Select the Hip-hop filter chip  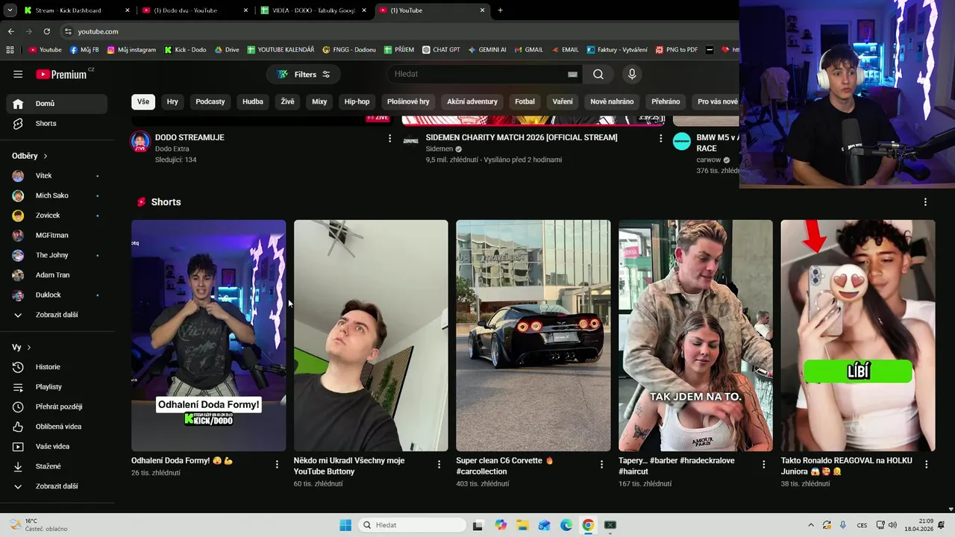pyautogui.click(x=357, y=101)
